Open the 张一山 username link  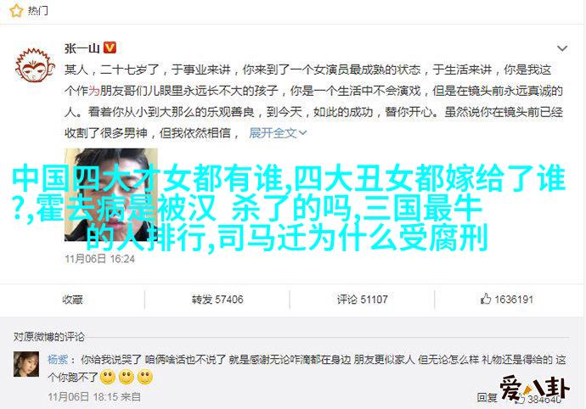point(82,48)
